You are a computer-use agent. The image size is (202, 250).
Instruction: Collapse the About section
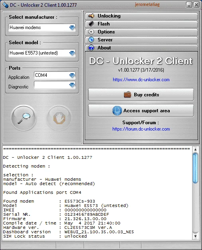click(141, 48)
